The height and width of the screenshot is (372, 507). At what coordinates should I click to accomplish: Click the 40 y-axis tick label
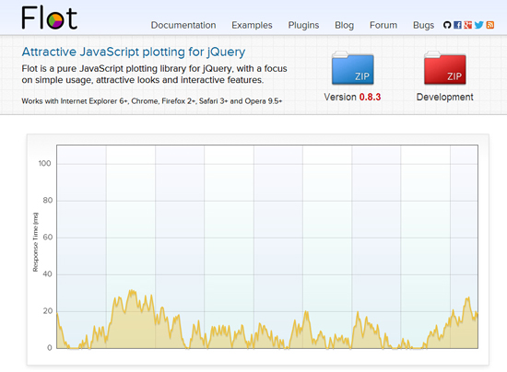[x=48, y=273]
